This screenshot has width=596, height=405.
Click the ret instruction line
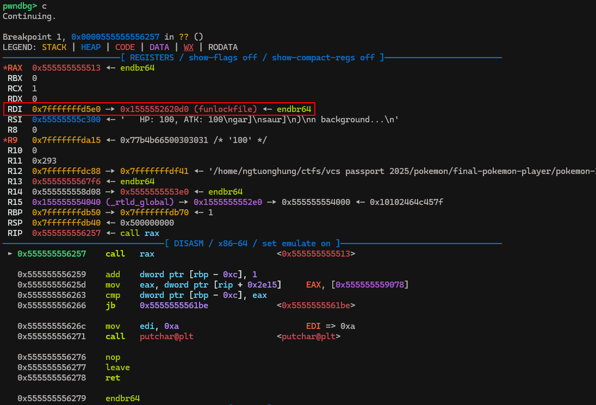click(x=113, y=378)
